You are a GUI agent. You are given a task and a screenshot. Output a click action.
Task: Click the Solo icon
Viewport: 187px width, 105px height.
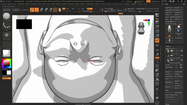[157, 98]
